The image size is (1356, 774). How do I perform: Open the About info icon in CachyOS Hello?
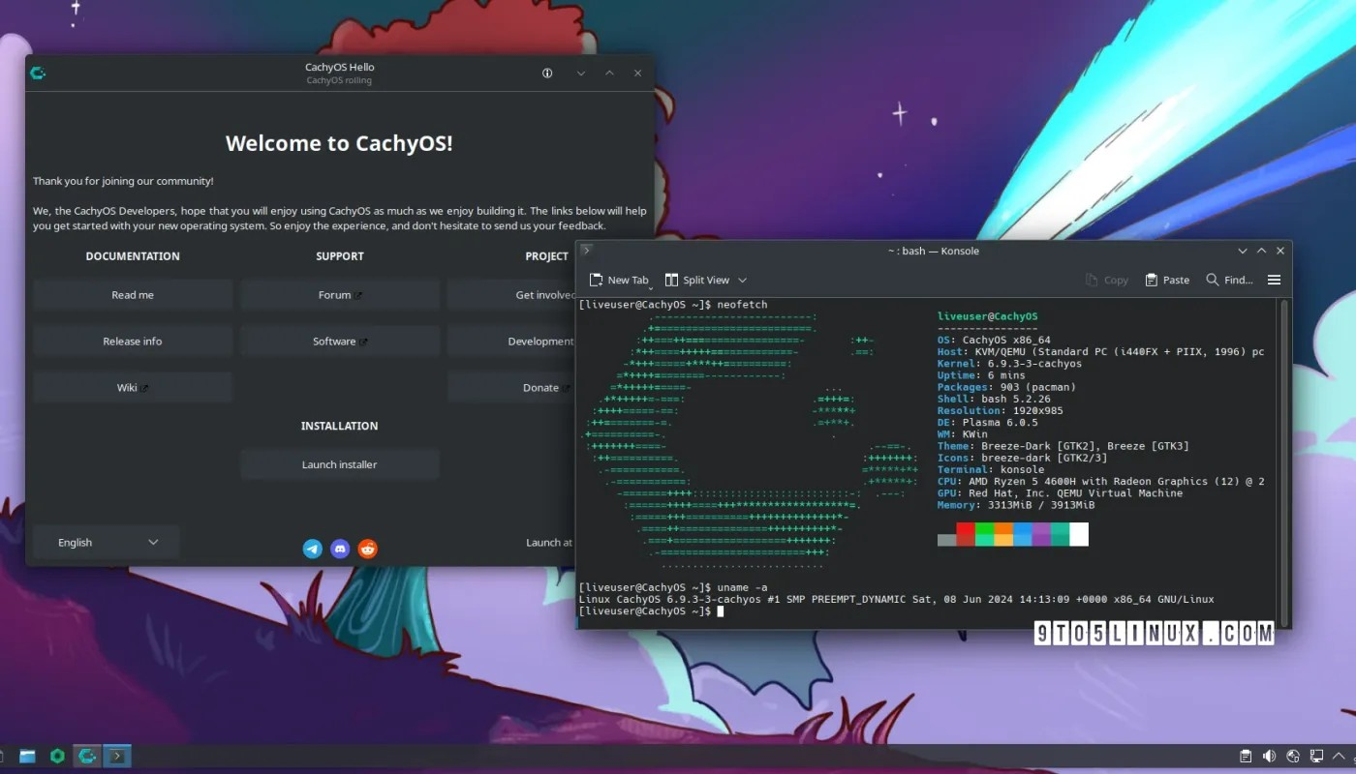click(x=547, y=74)
